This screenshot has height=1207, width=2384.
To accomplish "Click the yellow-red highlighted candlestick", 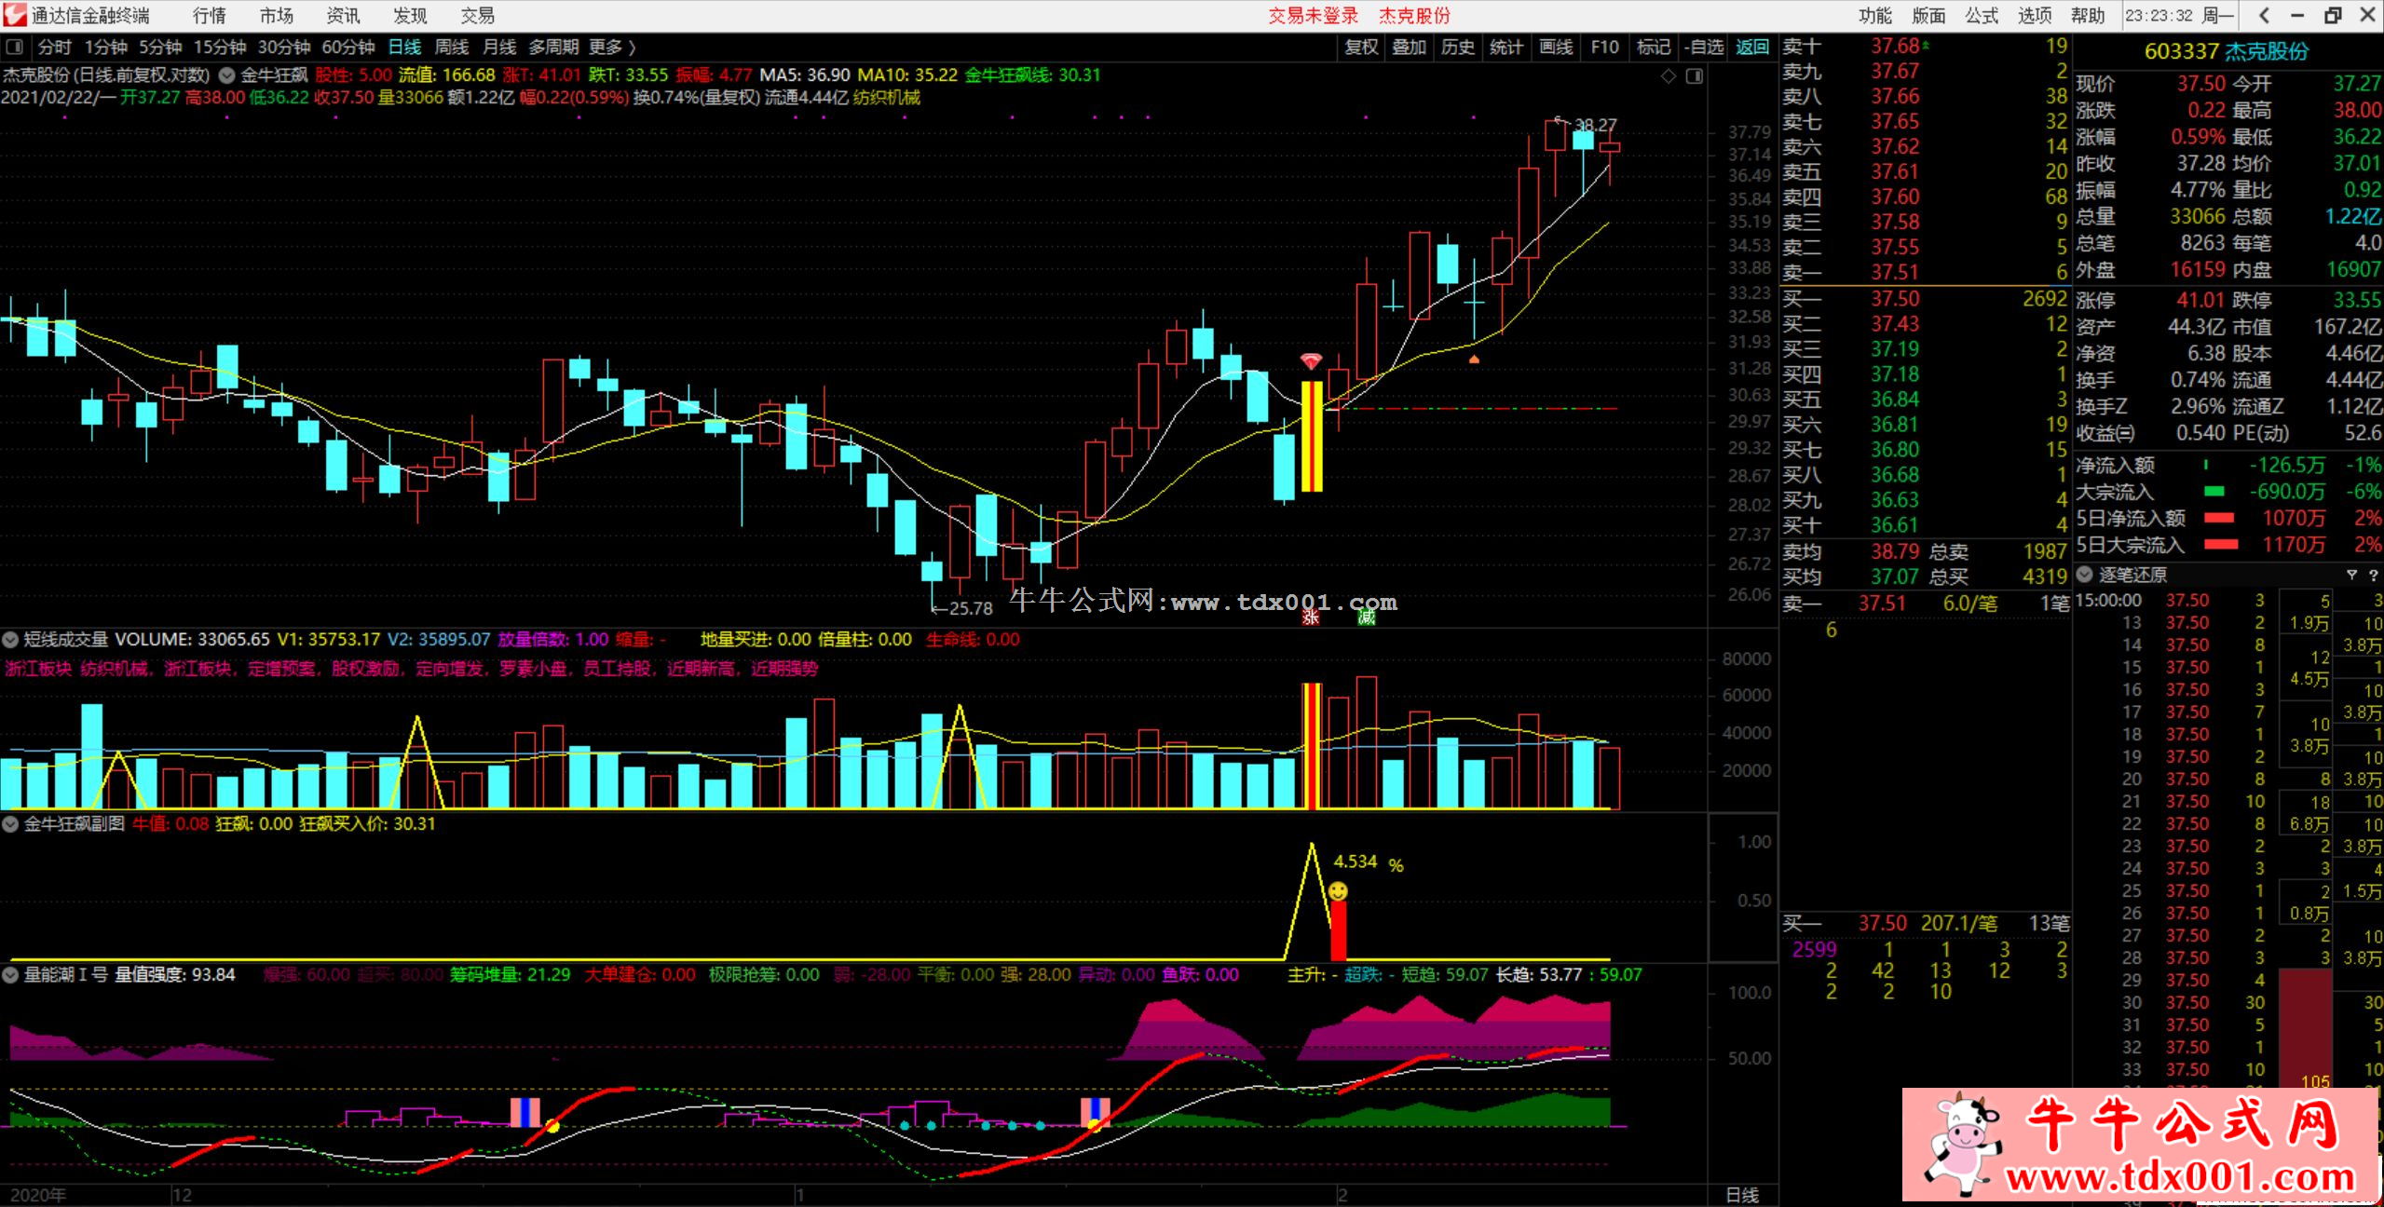I will 1312,436.
